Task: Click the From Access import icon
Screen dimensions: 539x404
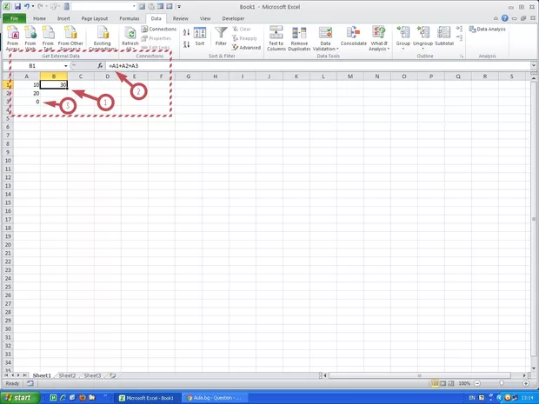Action: tap(13, 33)
